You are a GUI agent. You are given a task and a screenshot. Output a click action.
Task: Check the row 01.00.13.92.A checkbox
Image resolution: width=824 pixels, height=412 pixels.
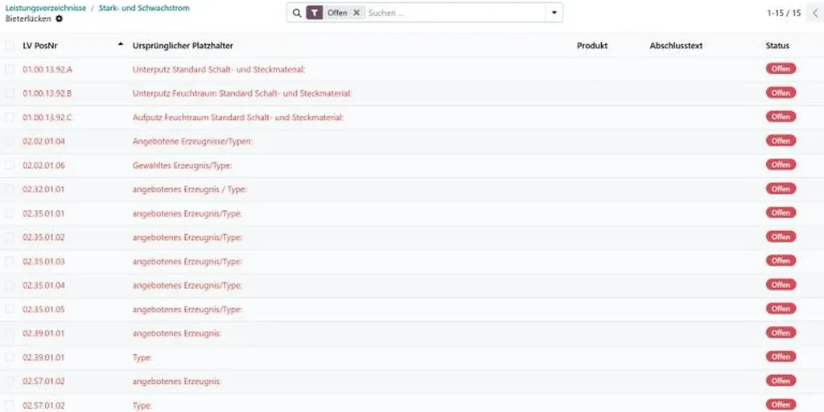click(10, 69)
